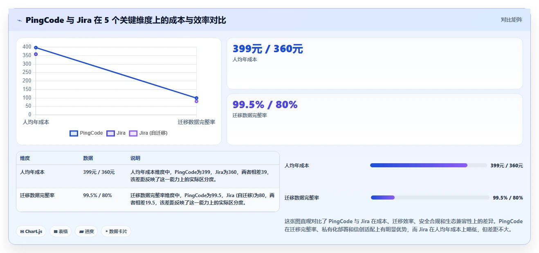Click the 人均年成本 caption under card value

point(245,60)
